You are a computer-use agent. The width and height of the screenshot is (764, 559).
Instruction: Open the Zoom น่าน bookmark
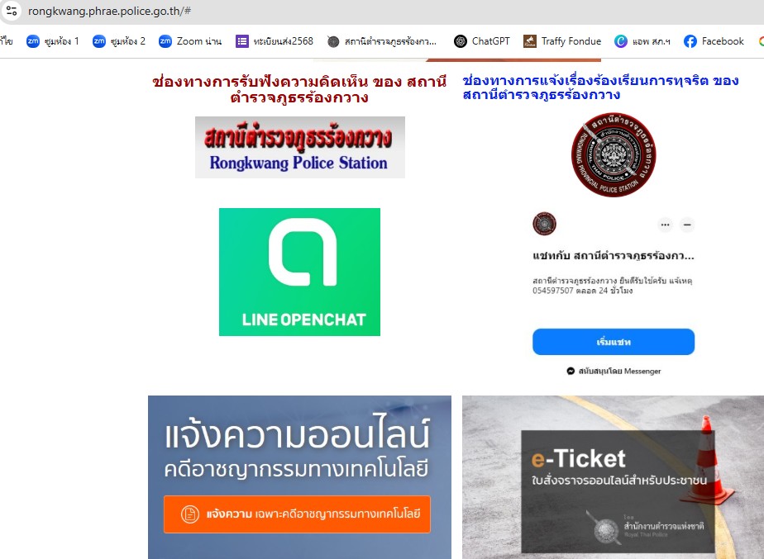tap(190, 41)
